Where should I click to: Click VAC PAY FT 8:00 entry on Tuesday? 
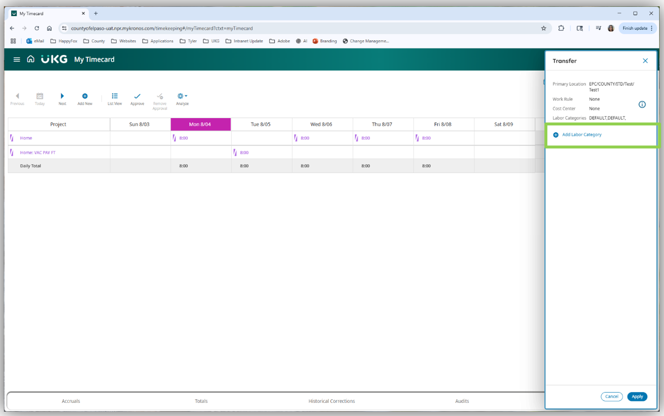[x=245, y=153]
